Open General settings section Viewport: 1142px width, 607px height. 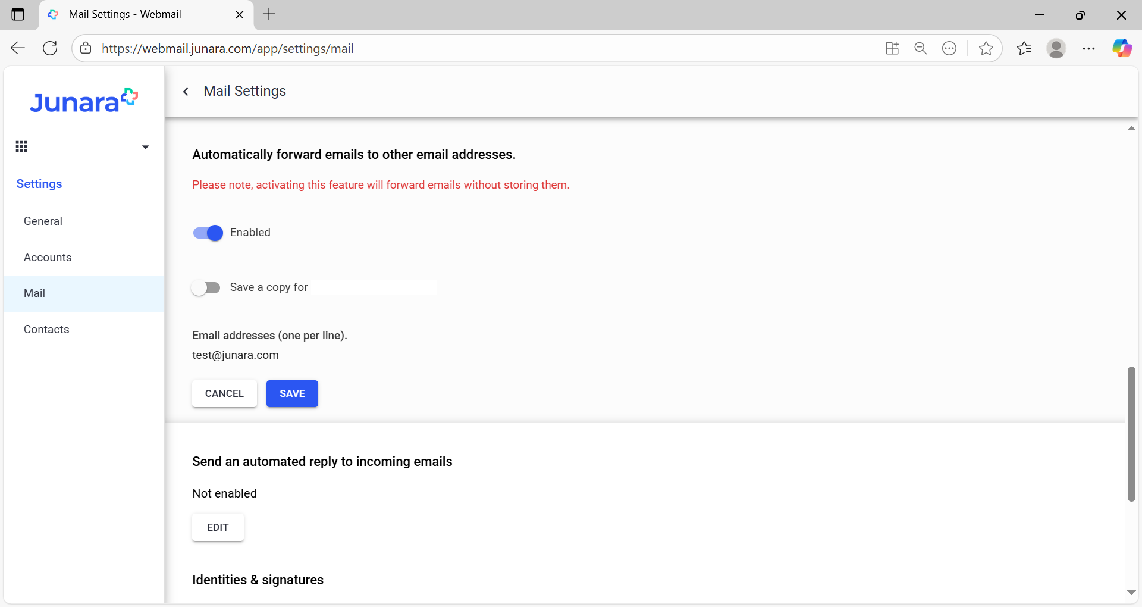[x=84, y=221]
